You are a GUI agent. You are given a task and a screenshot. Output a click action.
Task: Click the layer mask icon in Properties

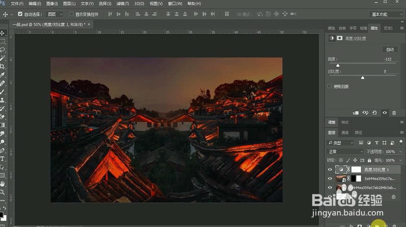point(339,38)
